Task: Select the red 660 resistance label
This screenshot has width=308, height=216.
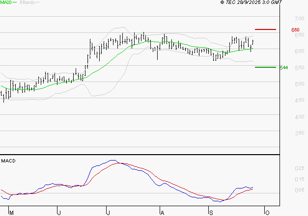Action: tap(295, 30)
